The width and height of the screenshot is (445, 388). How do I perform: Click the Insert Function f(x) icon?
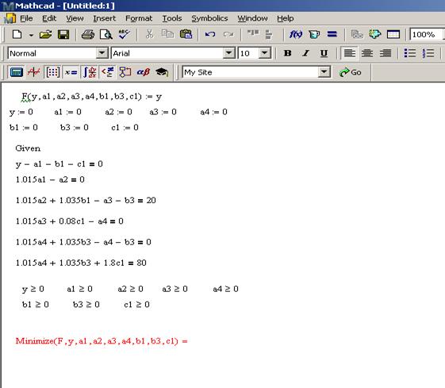tap(295, 34)
